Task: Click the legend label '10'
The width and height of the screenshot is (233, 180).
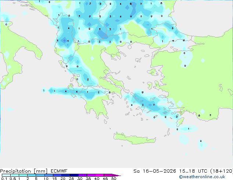Action: (x=46, y=179)
